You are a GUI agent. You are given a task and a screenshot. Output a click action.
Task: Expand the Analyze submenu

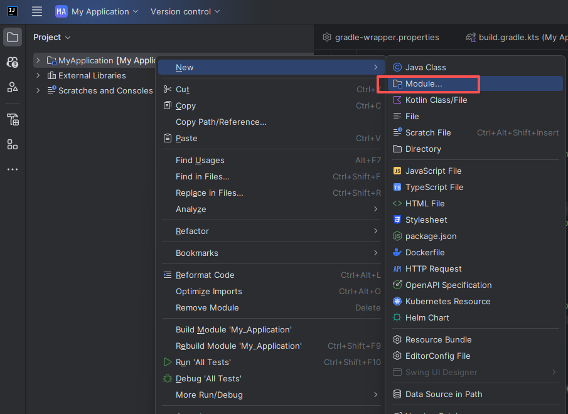[x=271, y=209]
